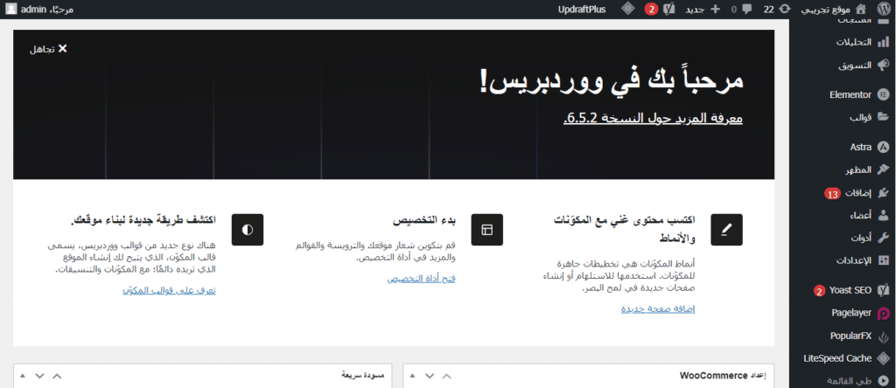This screenshot has width=896, height=388.
Task: Click the أدوات wrench icon
Action: [x=884, y=238]
